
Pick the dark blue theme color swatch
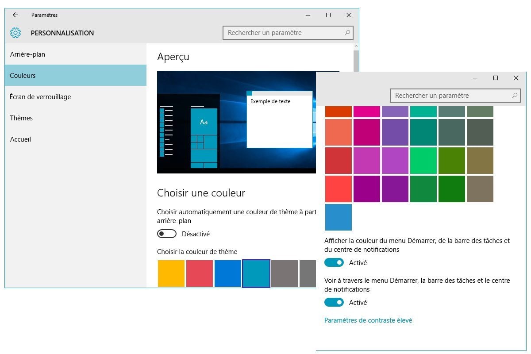228,273
